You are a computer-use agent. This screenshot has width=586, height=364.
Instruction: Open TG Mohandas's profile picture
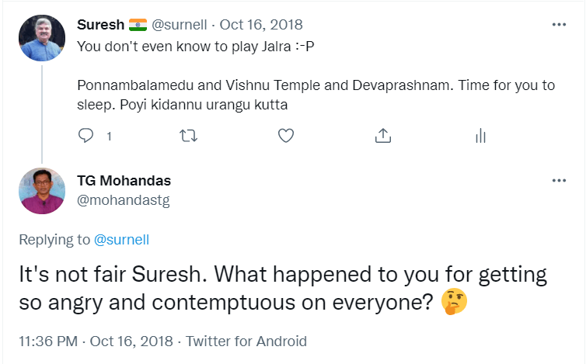[42, 191]
